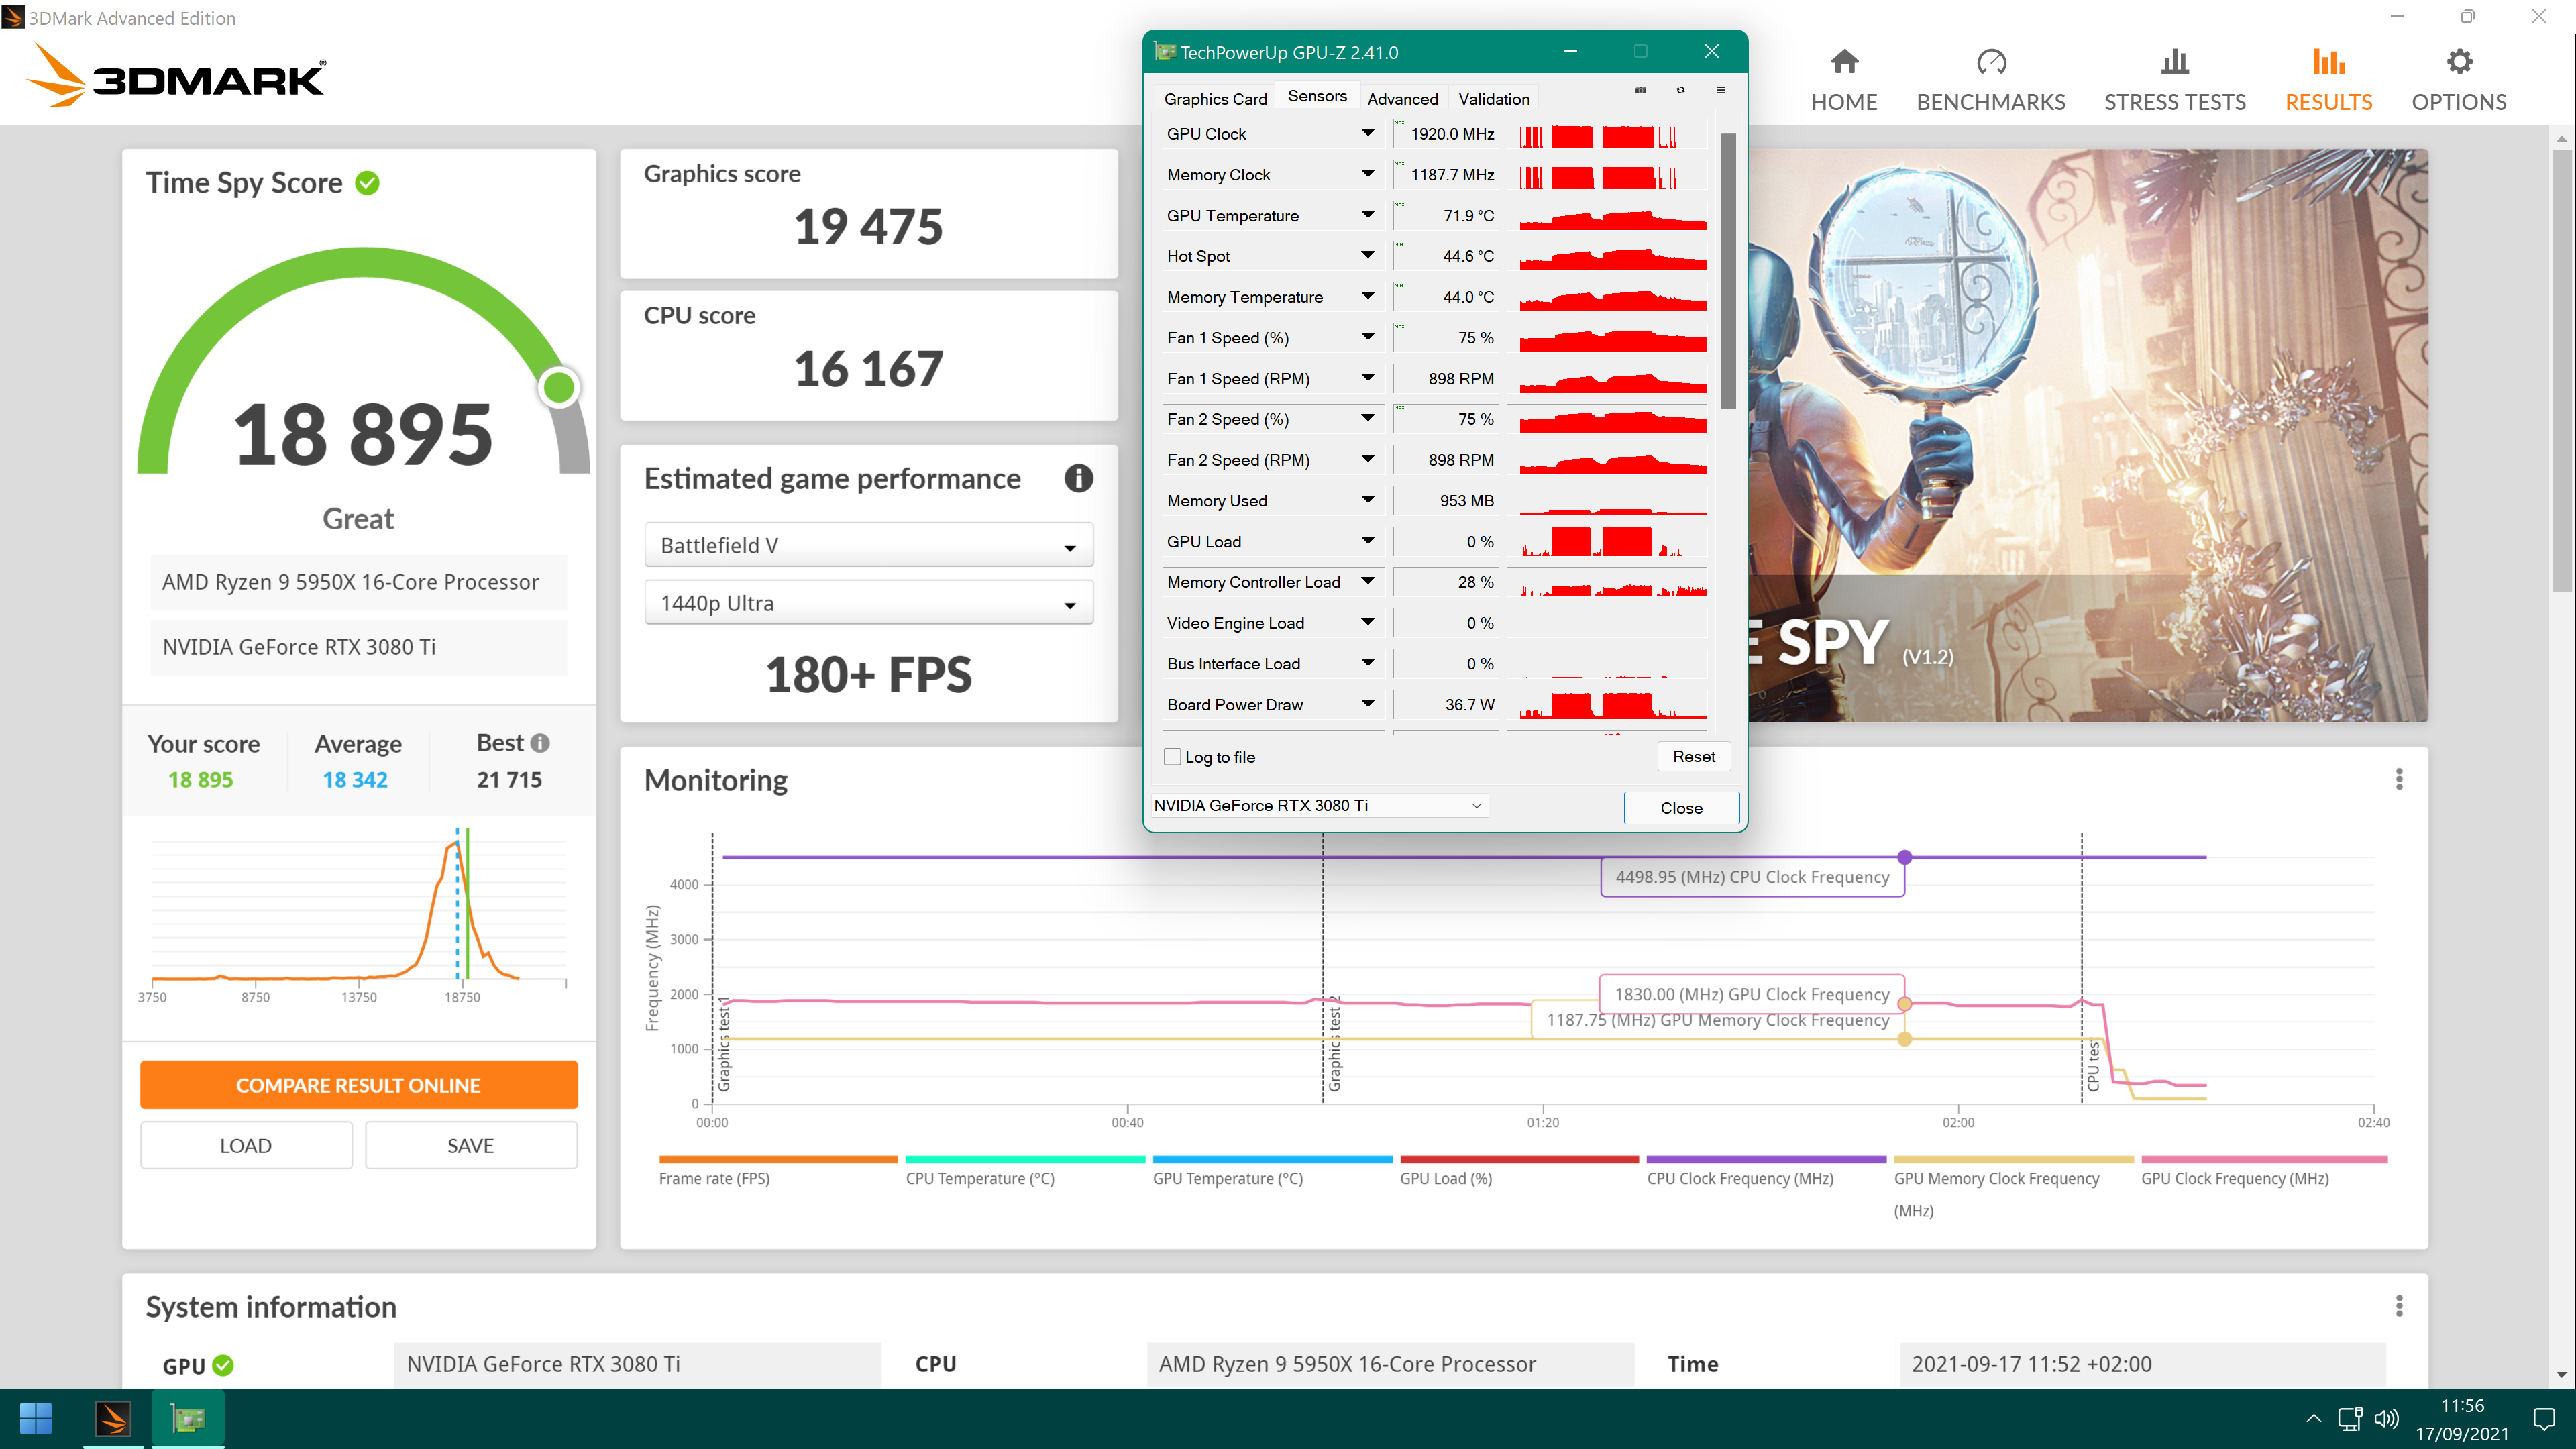This screenshot has width=2576, height=1449.
Task: Click GPU-Z refresh icon
Action: click(1681, 90)
